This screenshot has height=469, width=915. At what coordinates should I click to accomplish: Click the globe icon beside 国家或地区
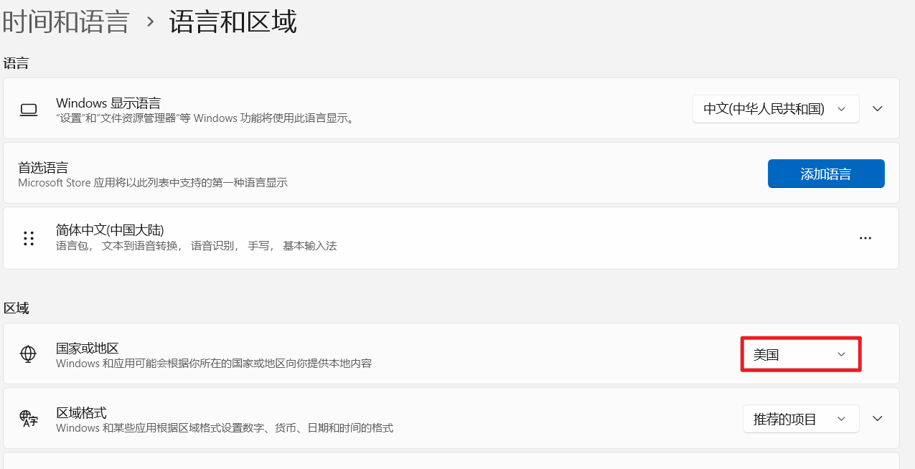[x=28, y=354]
